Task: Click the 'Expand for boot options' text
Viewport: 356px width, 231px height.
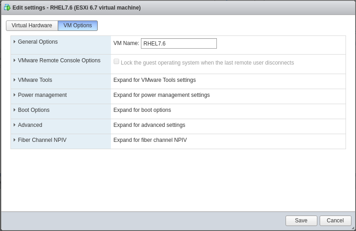Action: pos(142,110)
